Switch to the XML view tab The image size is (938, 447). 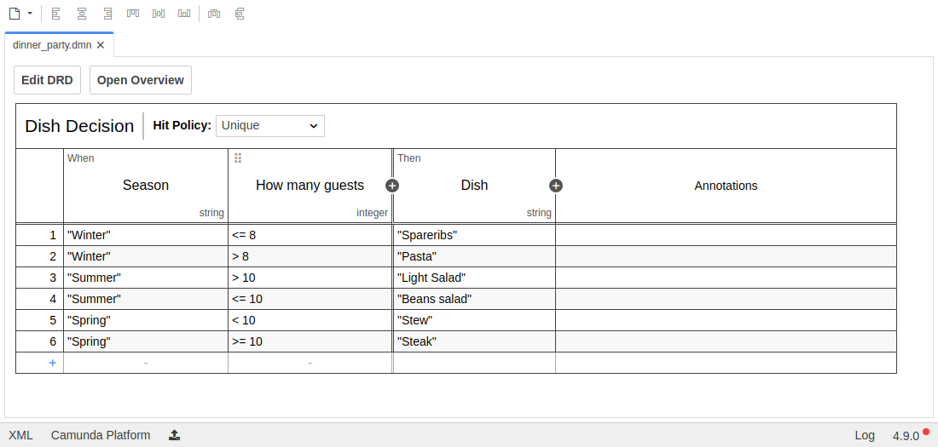(x=20, y=435)
